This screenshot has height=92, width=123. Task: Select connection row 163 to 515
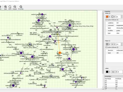pyautogui.click(x=114, y=81)
